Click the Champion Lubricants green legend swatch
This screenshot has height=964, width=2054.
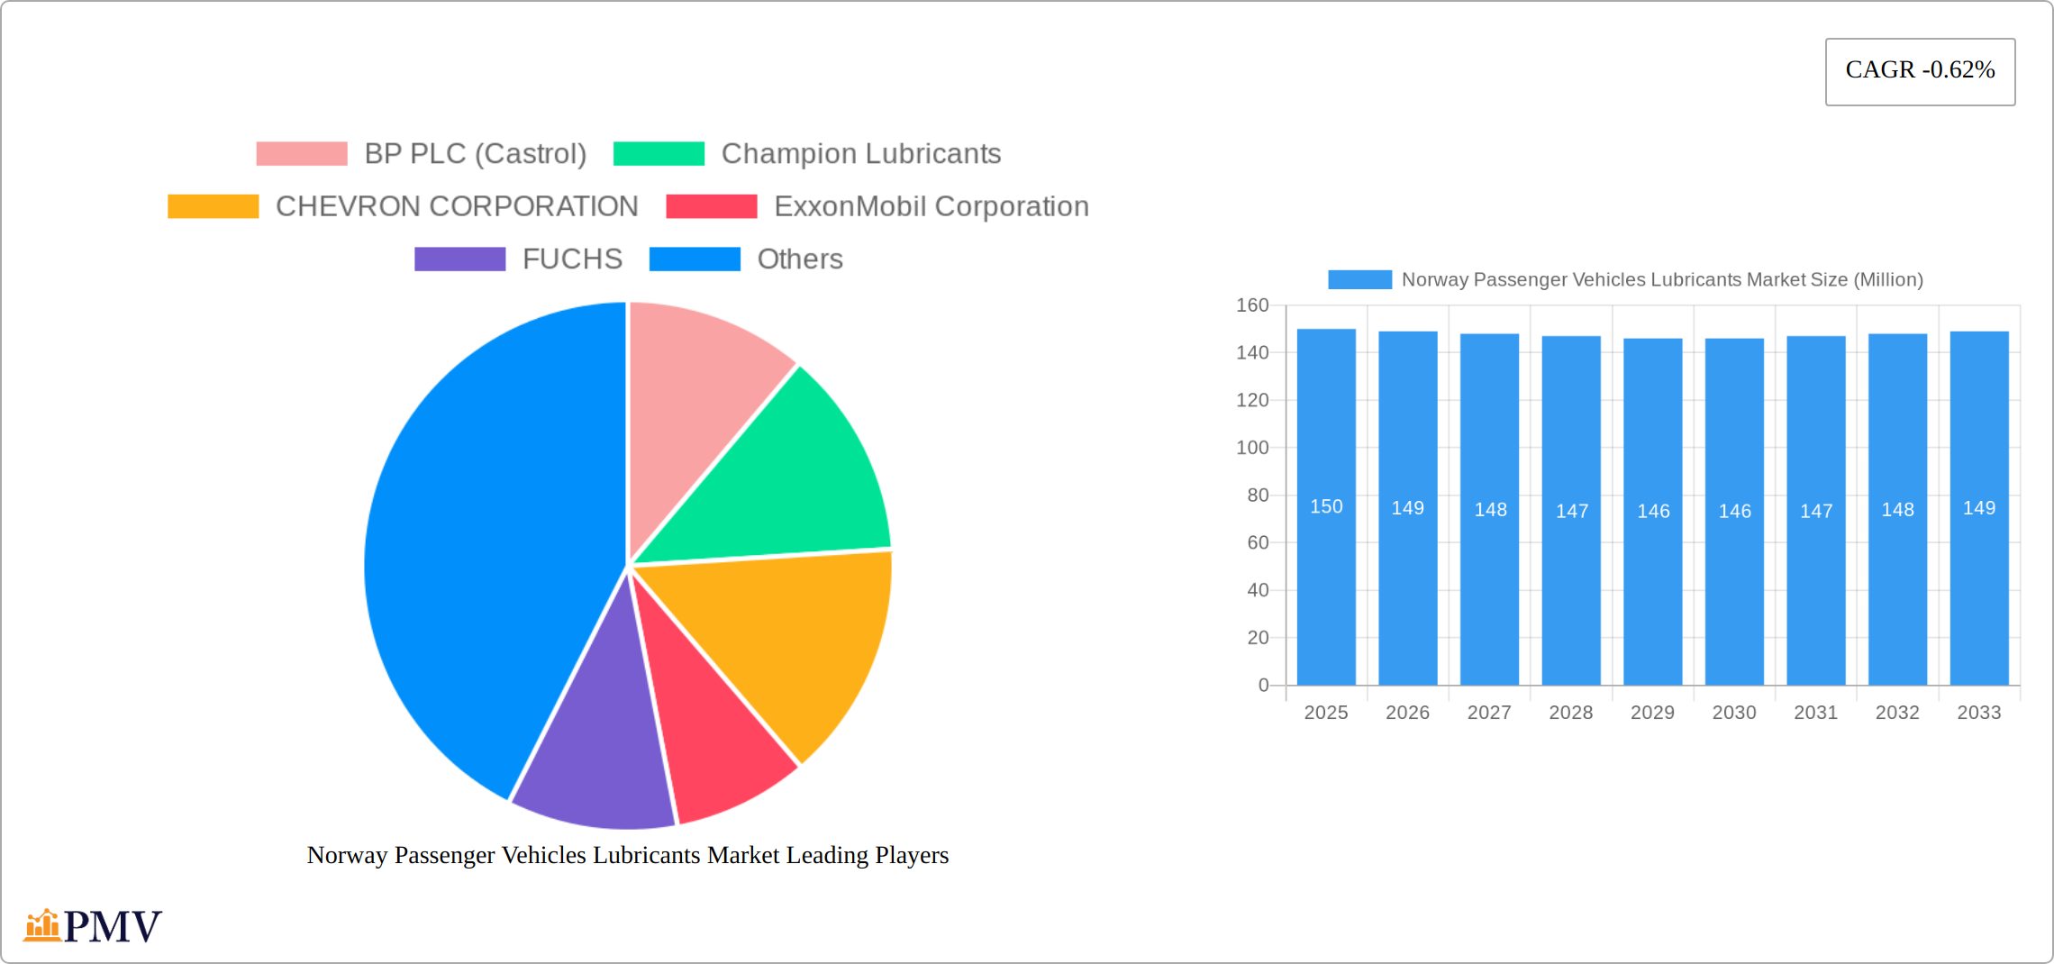(659, 154)
